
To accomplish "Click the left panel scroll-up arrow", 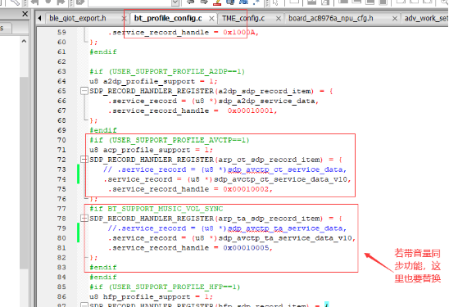I will [x=24, y=41].
